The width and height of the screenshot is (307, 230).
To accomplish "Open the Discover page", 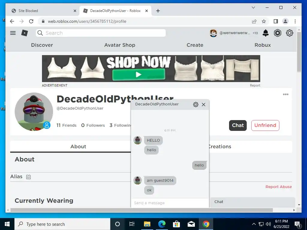I will point(42,45).
